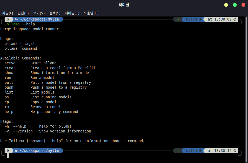Click the 'Use "ollama [command] --help"' line
Image resolution: width=248 pixels, height=163 pixels.
(x=72, y=141)
